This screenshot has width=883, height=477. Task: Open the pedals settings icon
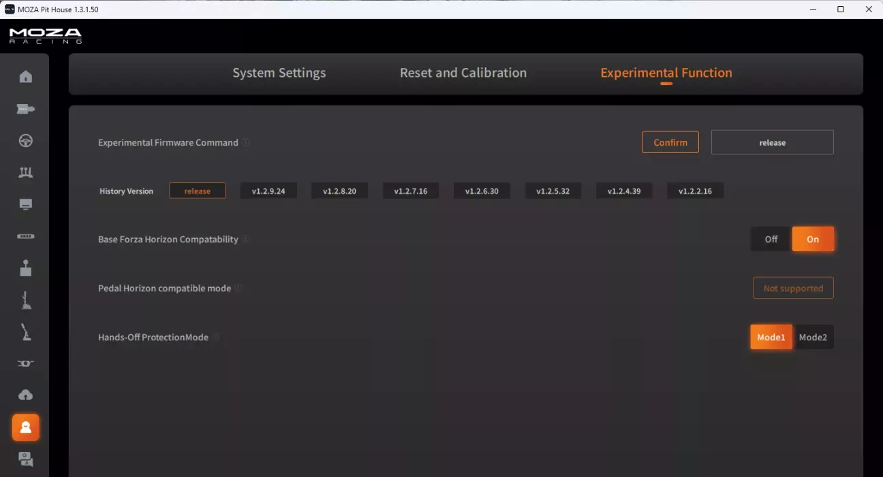click(26, 172)
